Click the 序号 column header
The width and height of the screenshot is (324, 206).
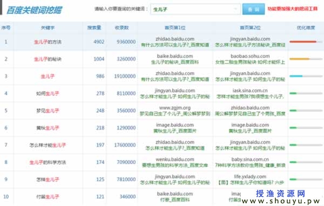tap(6, 28)
